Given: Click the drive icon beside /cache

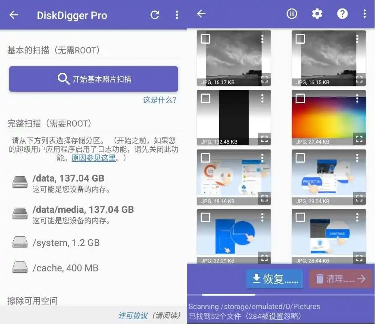Looking at the screenshot, I should tap(20, 267).
